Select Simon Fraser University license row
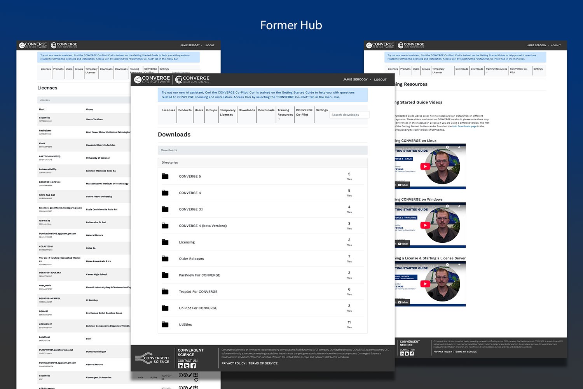This screenshot has width=583, height=389. coord(84,196)
